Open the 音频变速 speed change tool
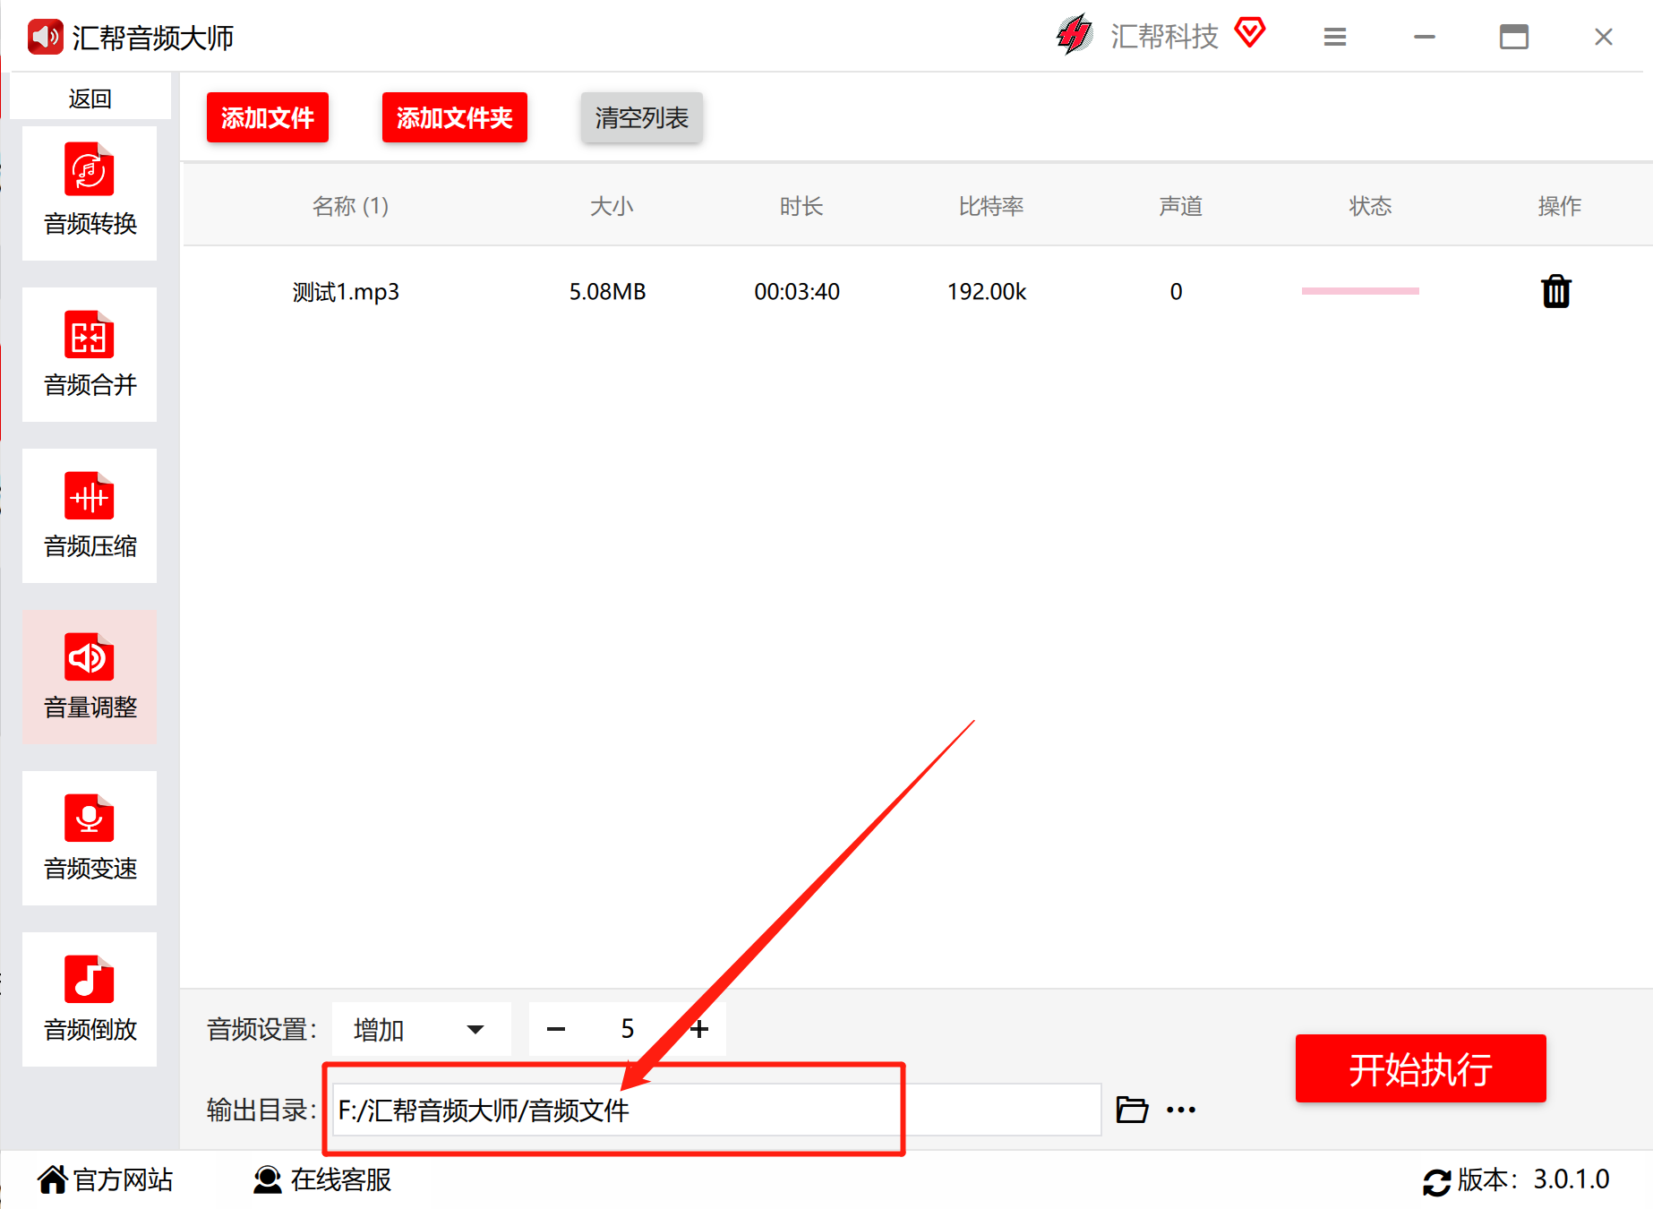 (90, 837)
